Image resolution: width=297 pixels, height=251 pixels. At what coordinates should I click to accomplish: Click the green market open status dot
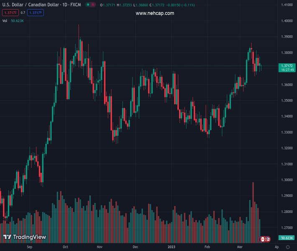pyautogui.click(x=87, y=5)
